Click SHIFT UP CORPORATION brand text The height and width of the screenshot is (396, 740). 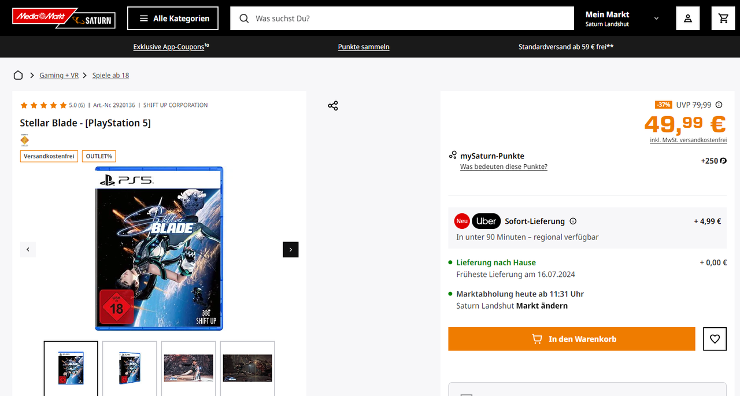pos(175,105)
